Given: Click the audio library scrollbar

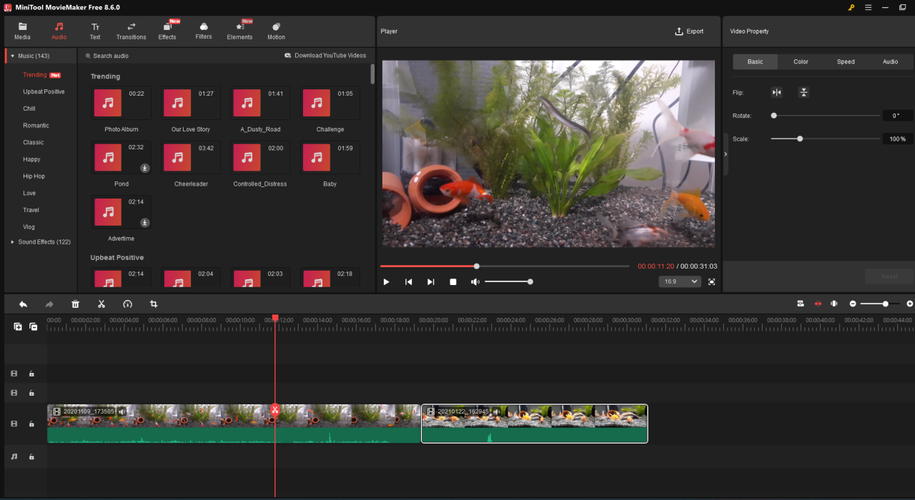Looking at the screenshot, I should [372, 74].
